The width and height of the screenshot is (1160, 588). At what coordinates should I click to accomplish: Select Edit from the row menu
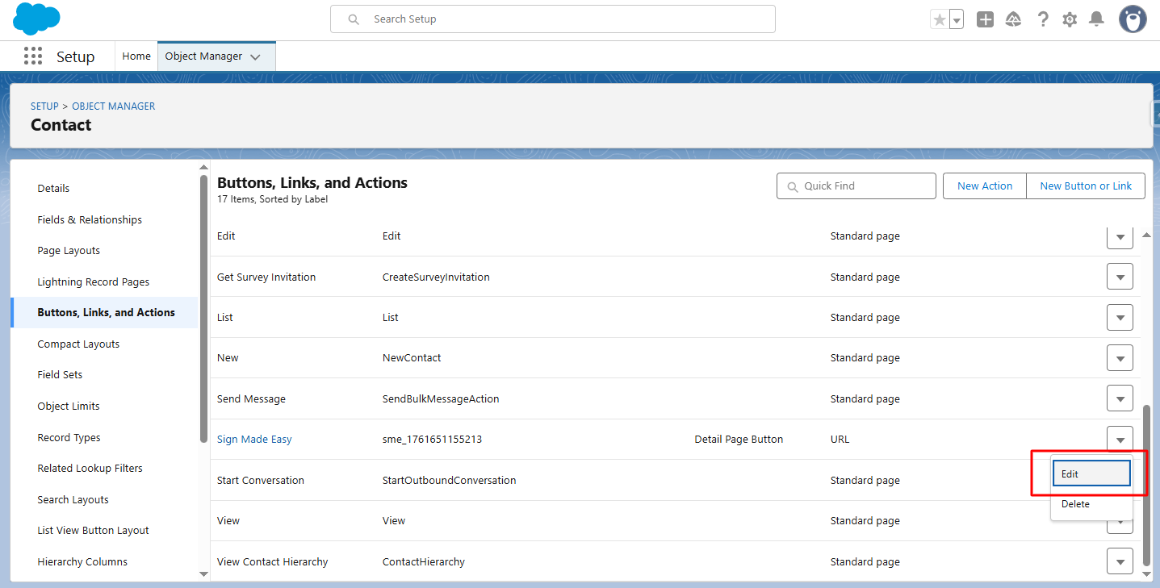pos(1091,474)
